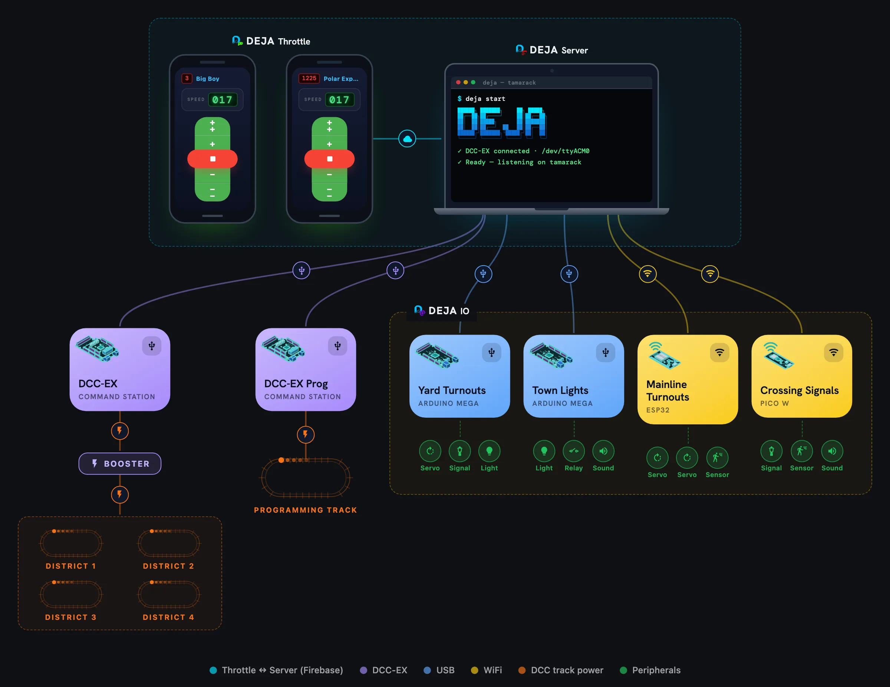890x687 pixels.
Task: Select the Signal peripheral under Yard Turnouts
Action: pyautogui.click(x=460, y=456)
